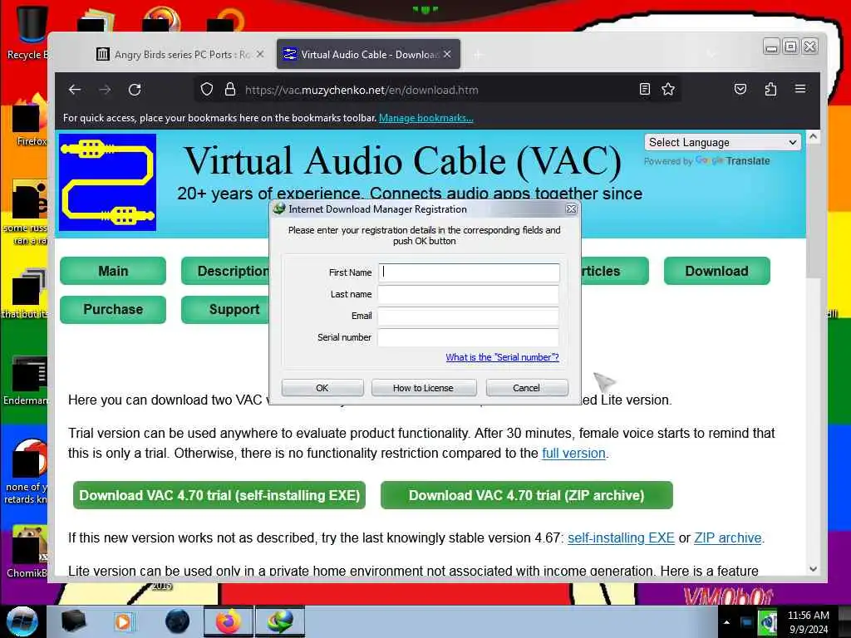Image resolution: width=851 pixels, height=638 pixels.
Task: Click the IDM icon in dialog title bar
Action: (x=279, y=209)
